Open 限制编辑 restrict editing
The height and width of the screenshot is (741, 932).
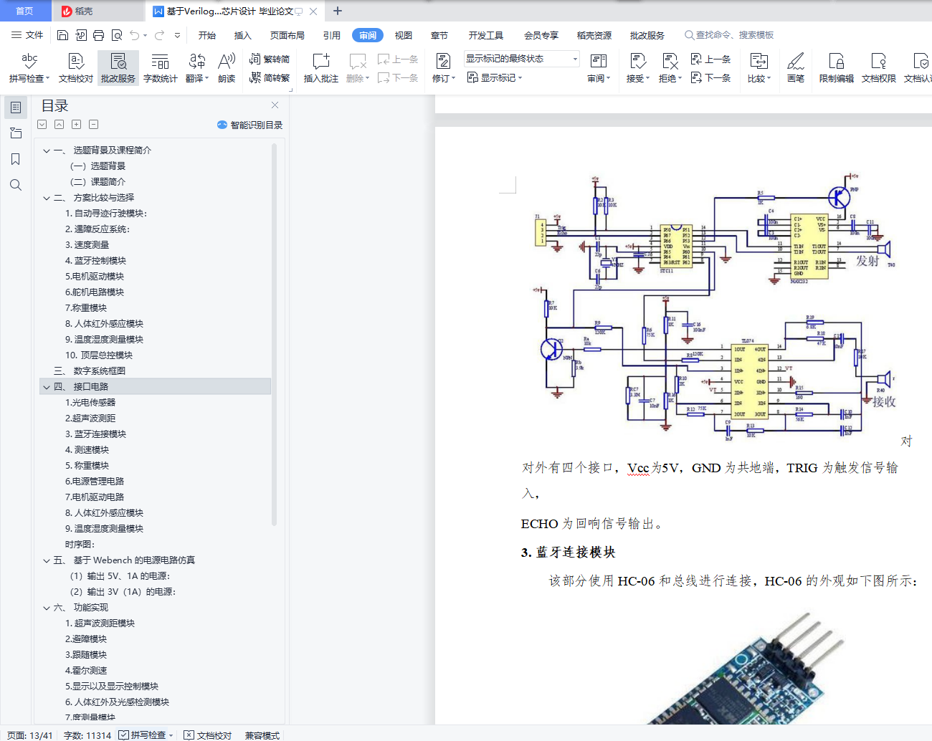[x=837, y=68]
